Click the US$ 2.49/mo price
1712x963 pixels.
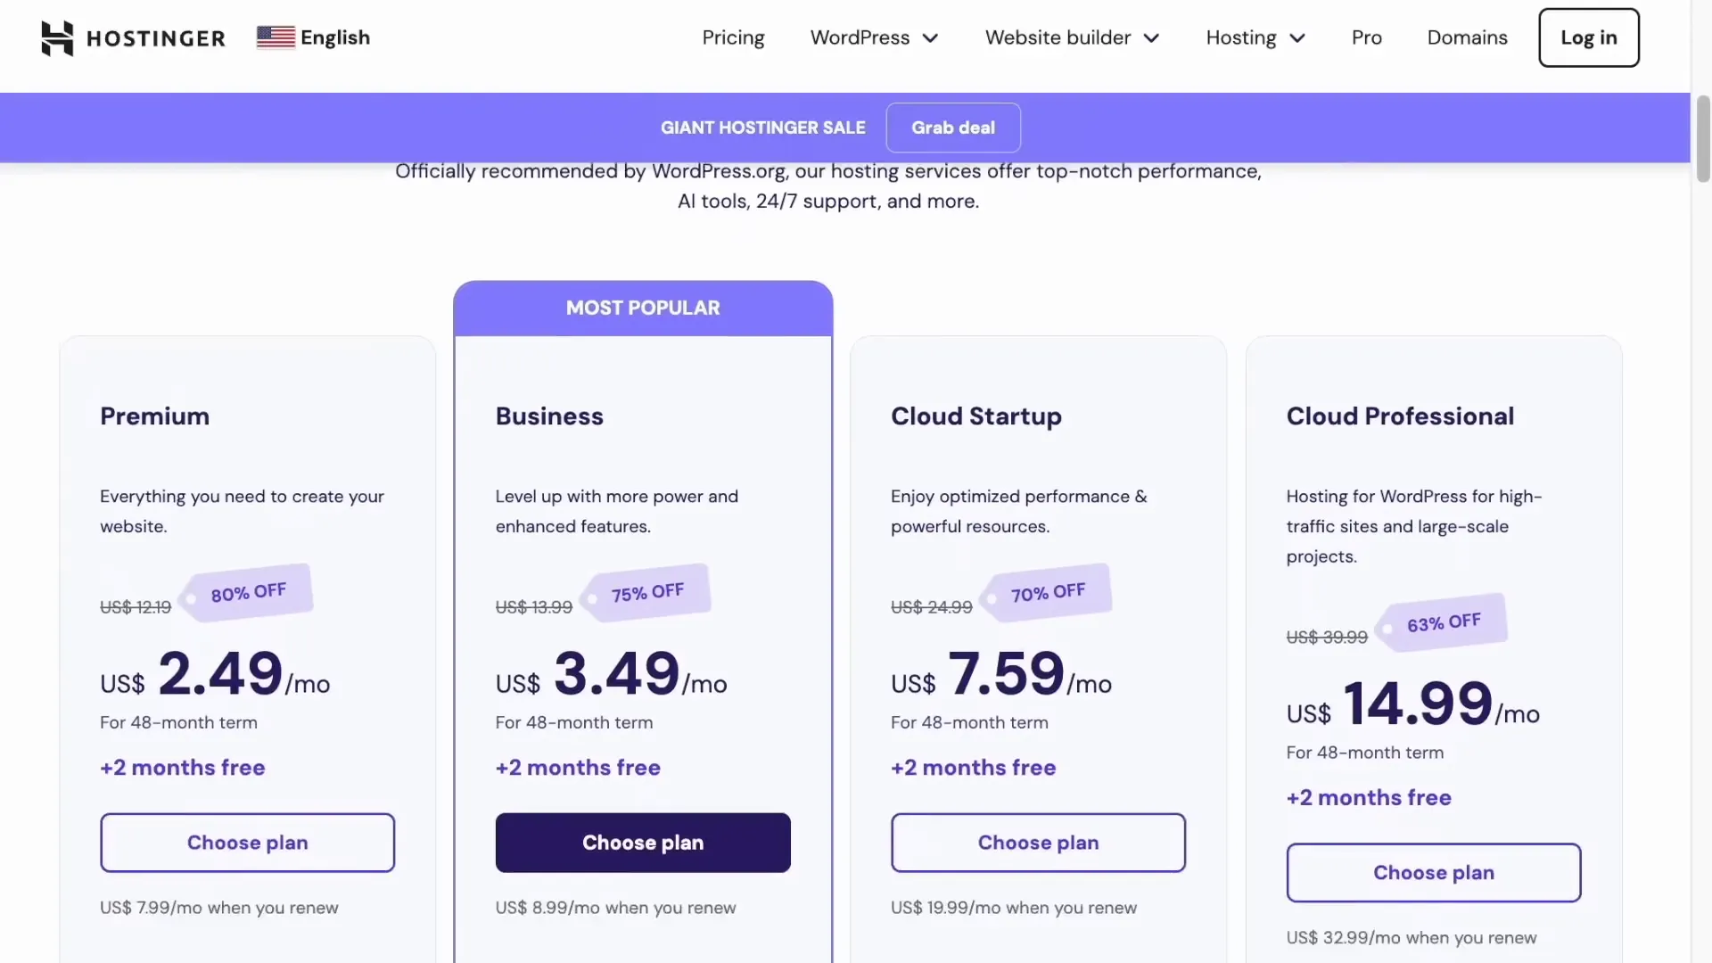215,675
